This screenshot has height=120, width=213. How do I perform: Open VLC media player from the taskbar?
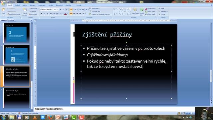coord(35,117)
